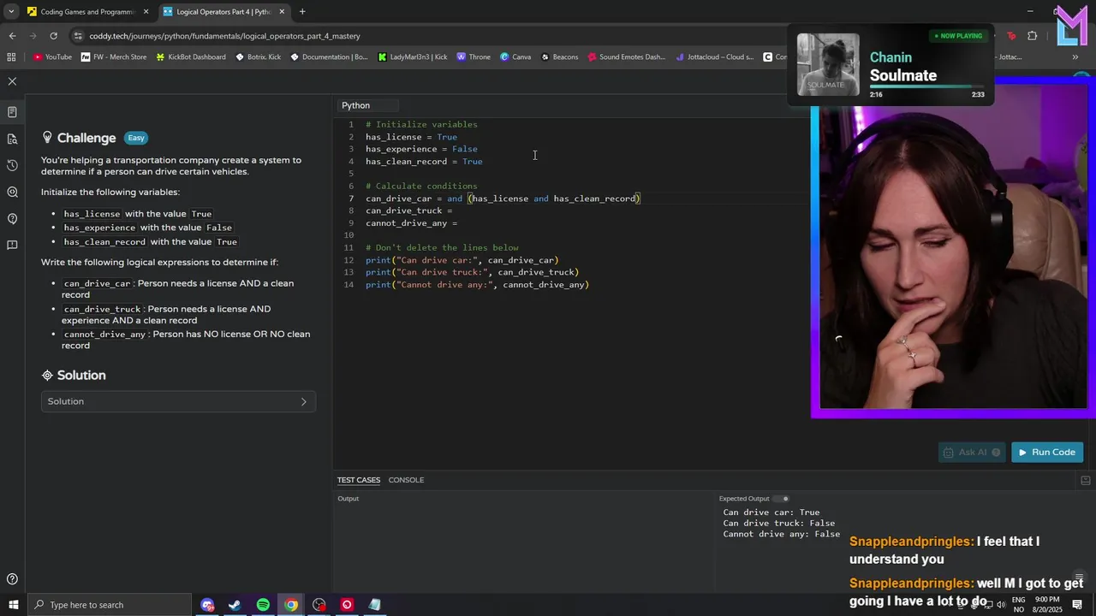Click the Soulmate song progress bar

927,86
